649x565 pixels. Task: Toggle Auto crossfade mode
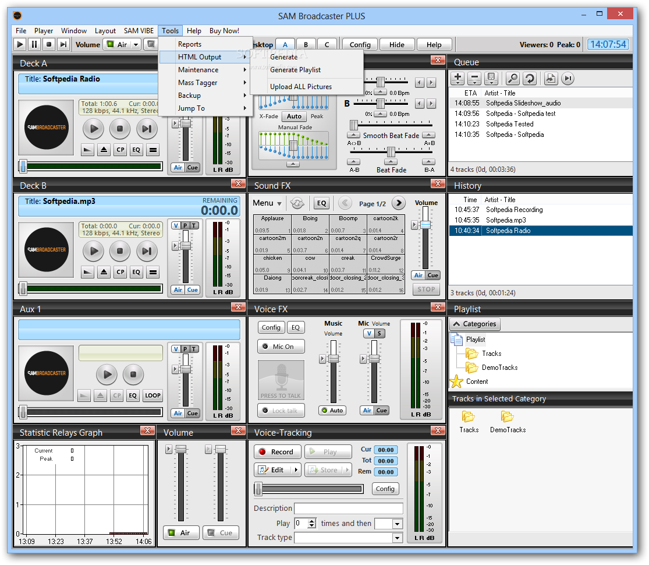(294, 116)
